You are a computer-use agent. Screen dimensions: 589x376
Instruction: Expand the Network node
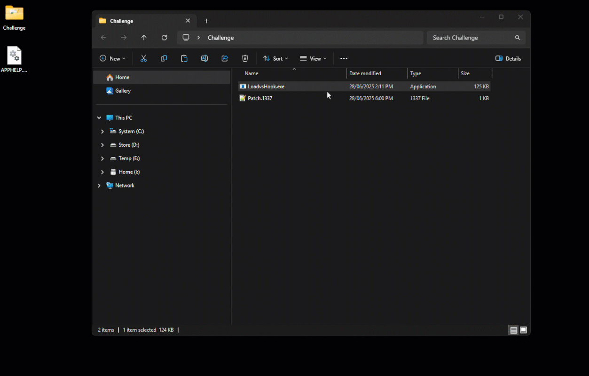point(99,186)
